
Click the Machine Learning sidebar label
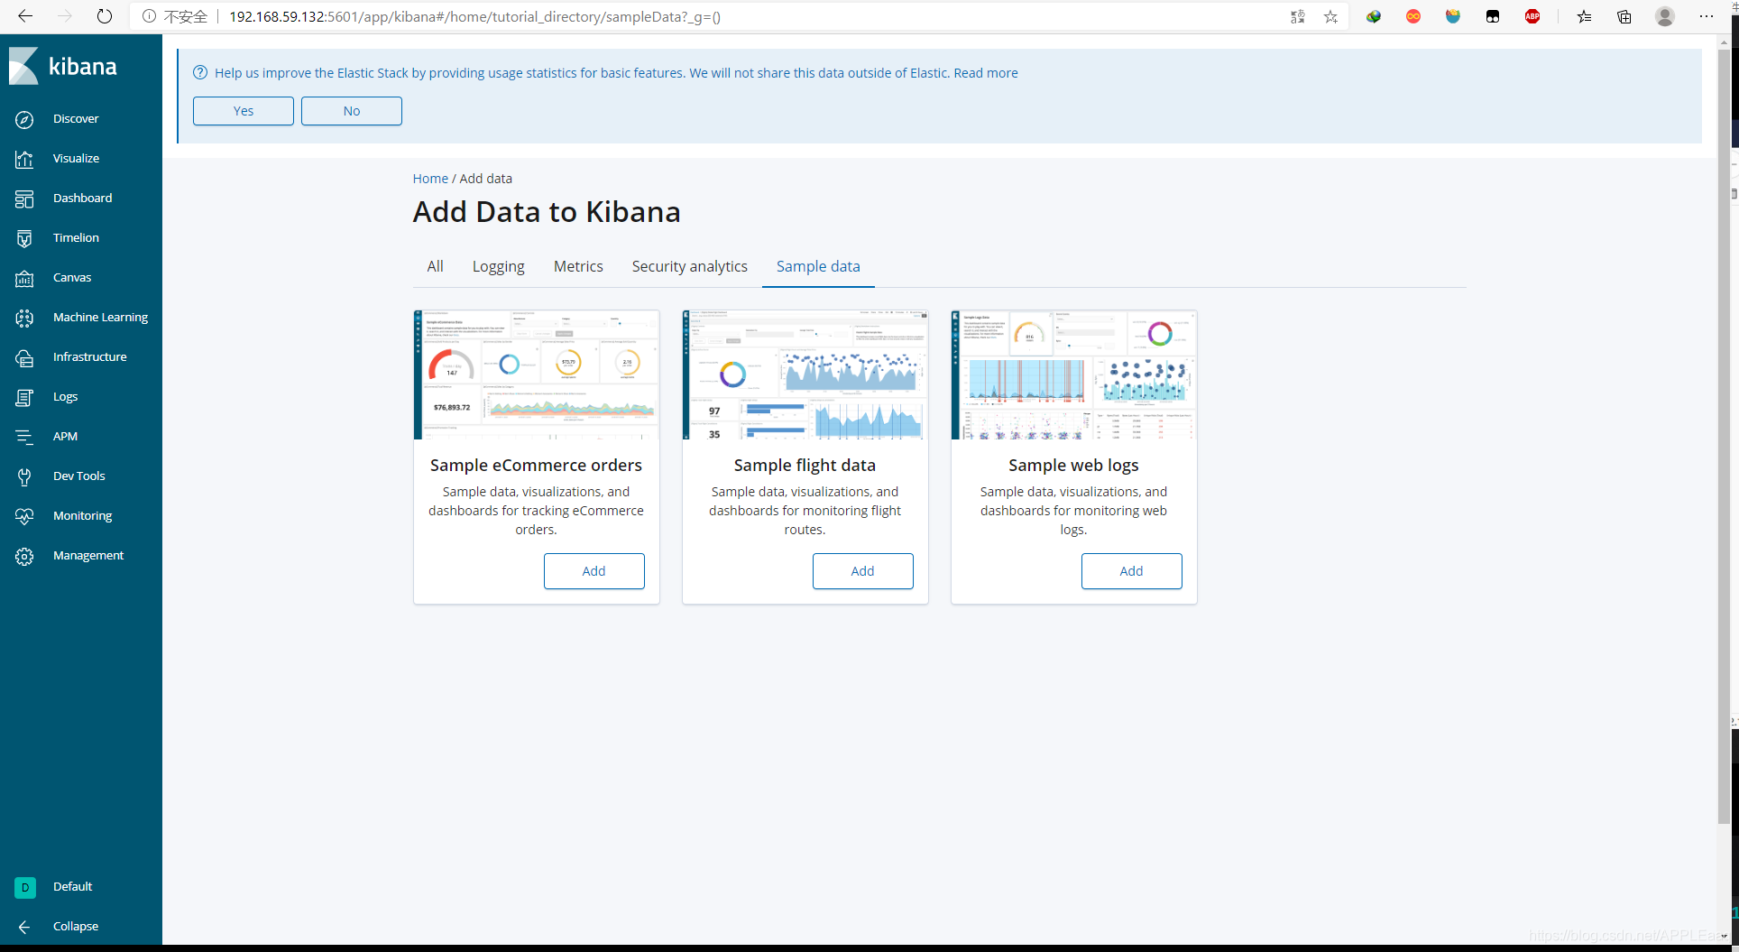pos(100,318)
